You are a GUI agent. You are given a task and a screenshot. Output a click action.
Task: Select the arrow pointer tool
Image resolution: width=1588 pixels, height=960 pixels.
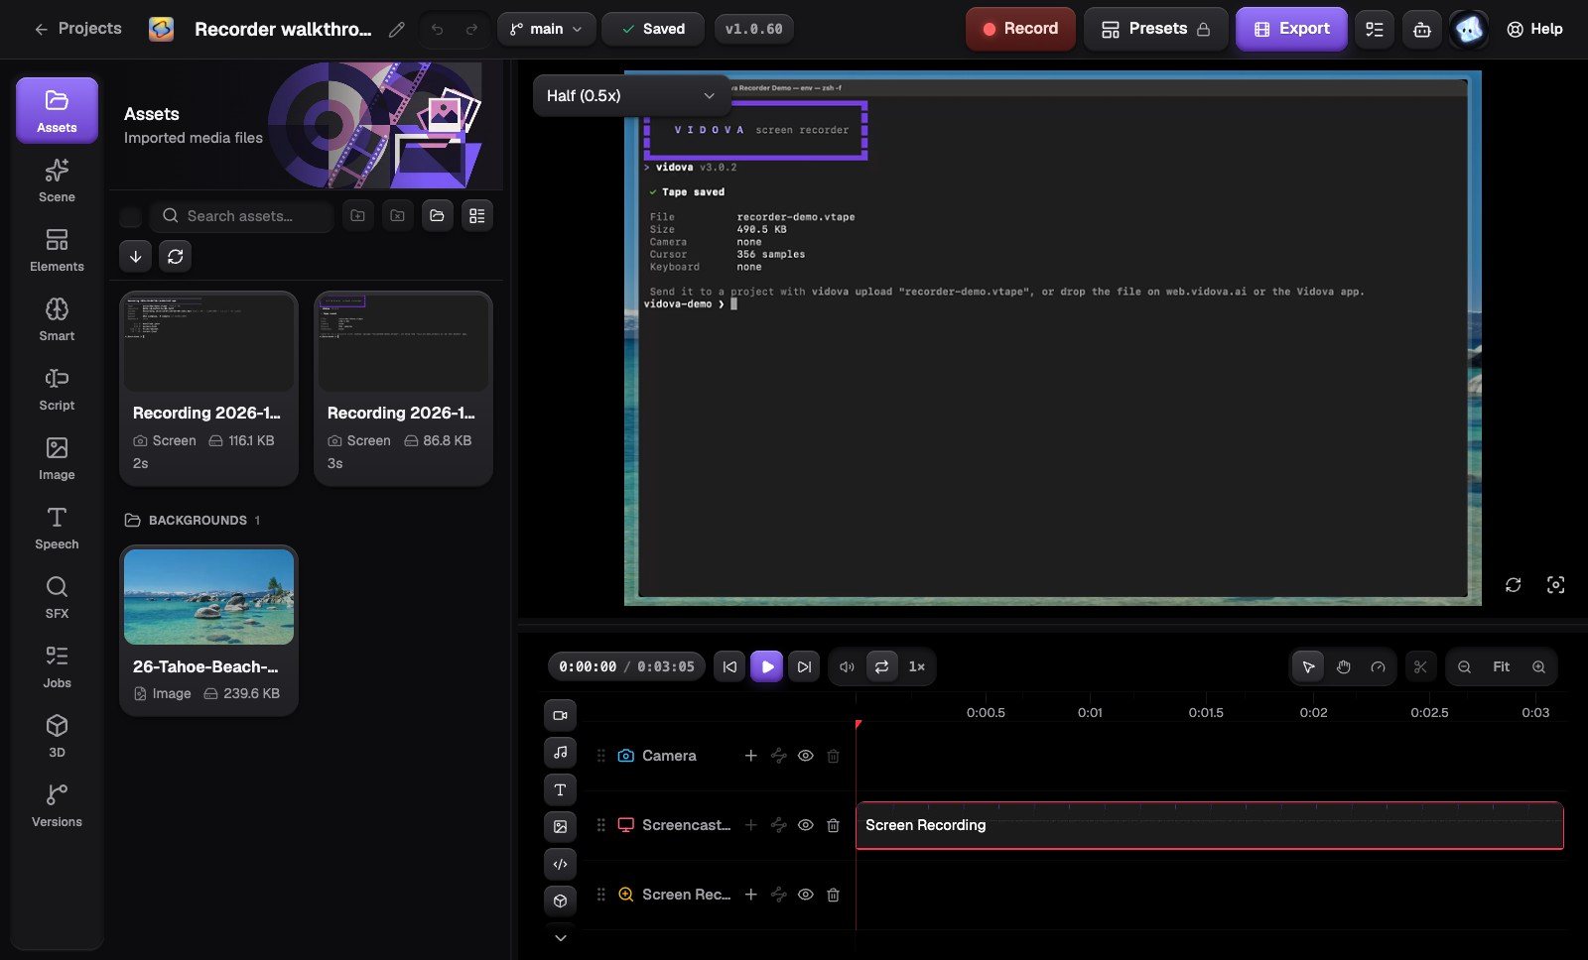tap(1308, 667)
